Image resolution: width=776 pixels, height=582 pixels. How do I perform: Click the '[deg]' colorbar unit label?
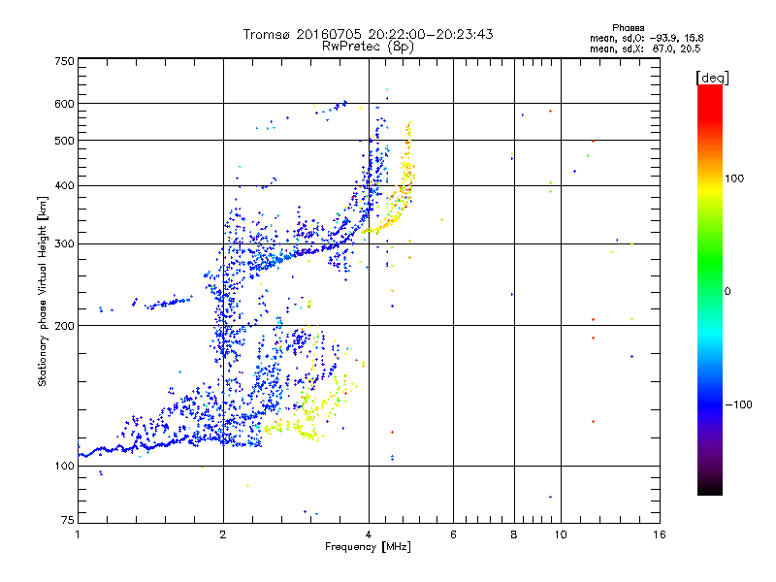click(x=712, y=78)
